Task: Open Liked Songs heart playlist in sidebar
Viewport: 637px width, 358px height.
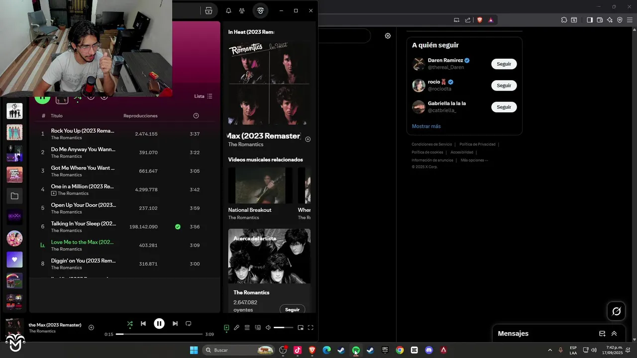Action: click(14, 260)
